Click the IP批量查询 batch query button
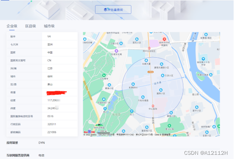The image size is (234, 159). pyautogui.click(x=113, y=10)
